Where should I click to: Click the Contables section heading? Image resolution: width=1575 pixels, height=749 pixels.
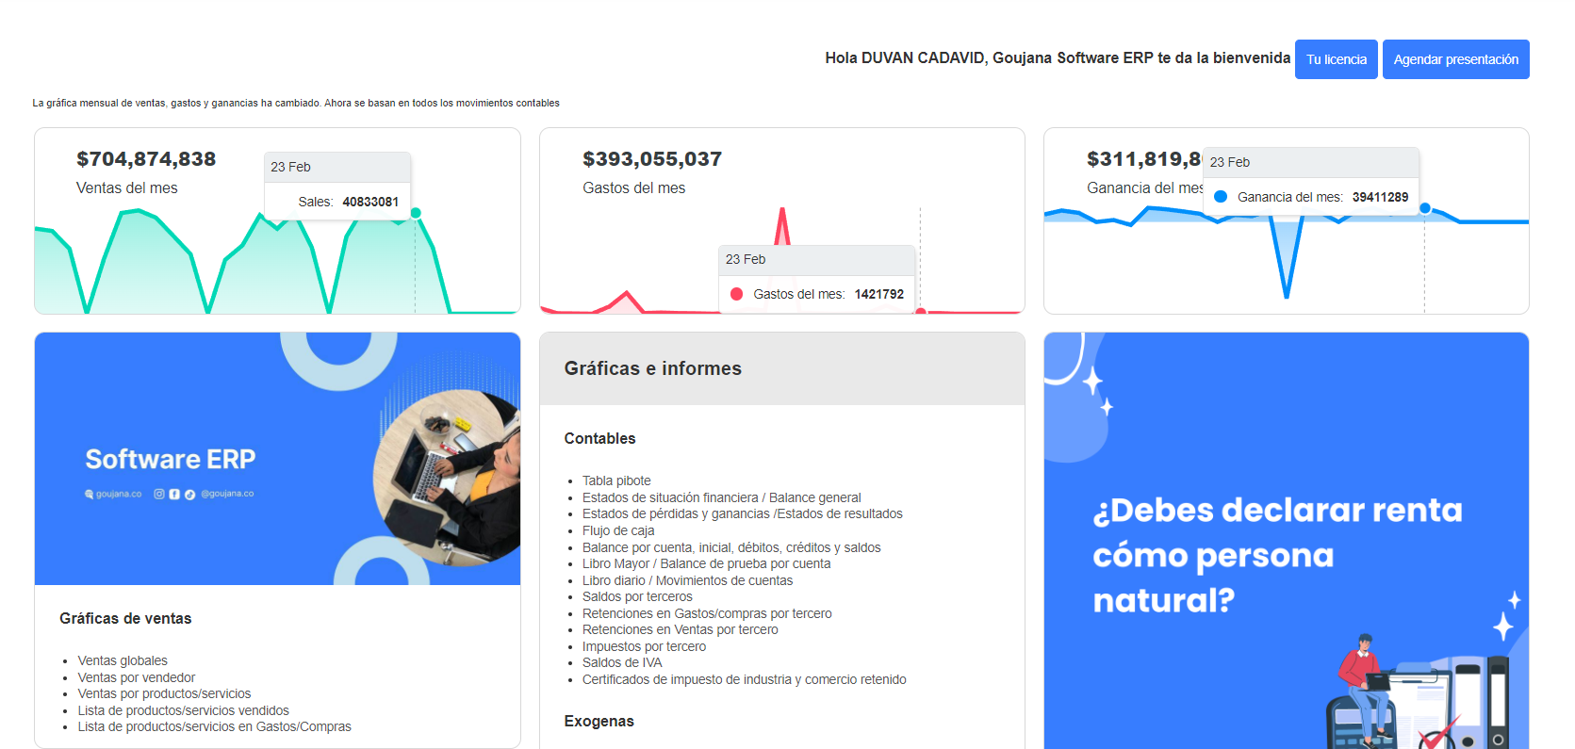point(599,438)
